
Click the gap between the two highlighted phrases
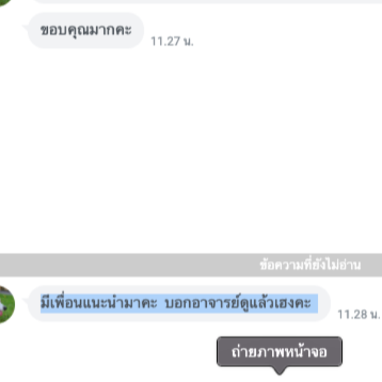tap(161, 303)
